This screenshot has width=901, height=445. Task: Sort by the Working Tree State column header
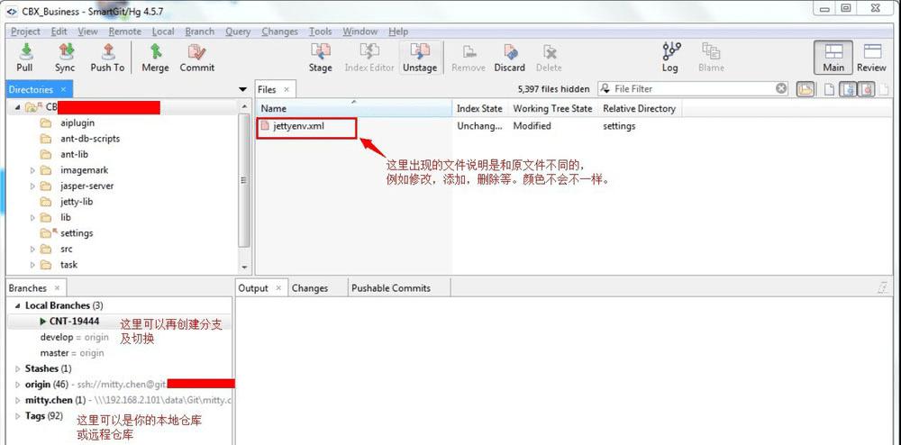pos(553,108)
